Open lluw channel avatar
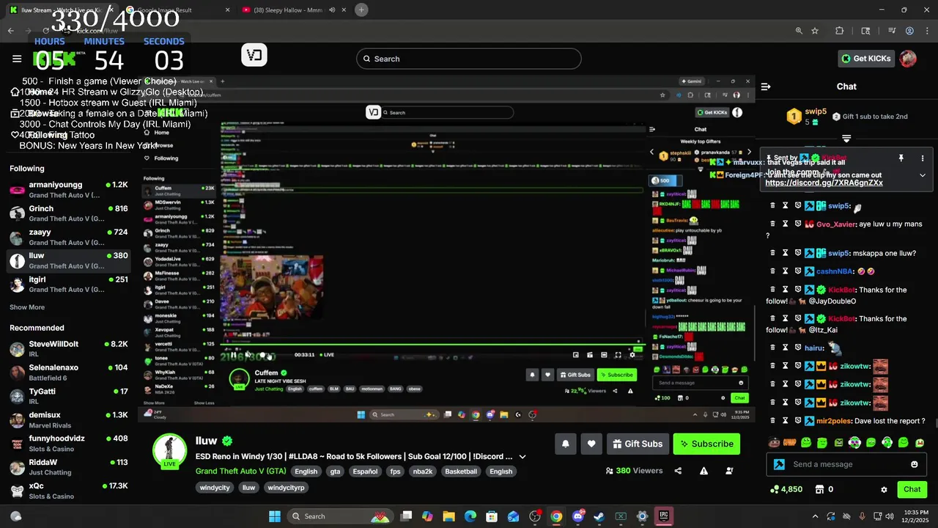This screenshot has height=528, width=938. coord(169,450)
